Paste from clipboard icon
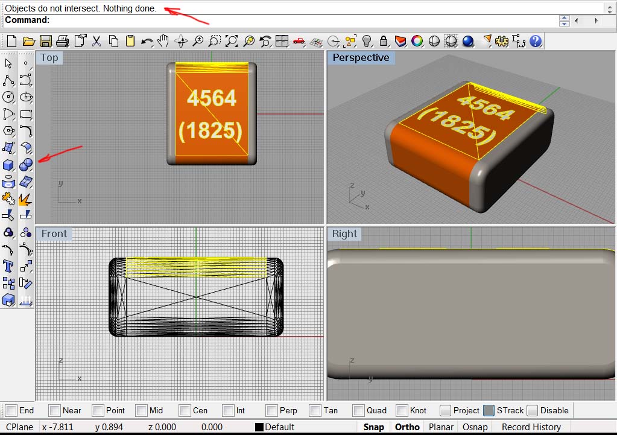 [130, 41]
